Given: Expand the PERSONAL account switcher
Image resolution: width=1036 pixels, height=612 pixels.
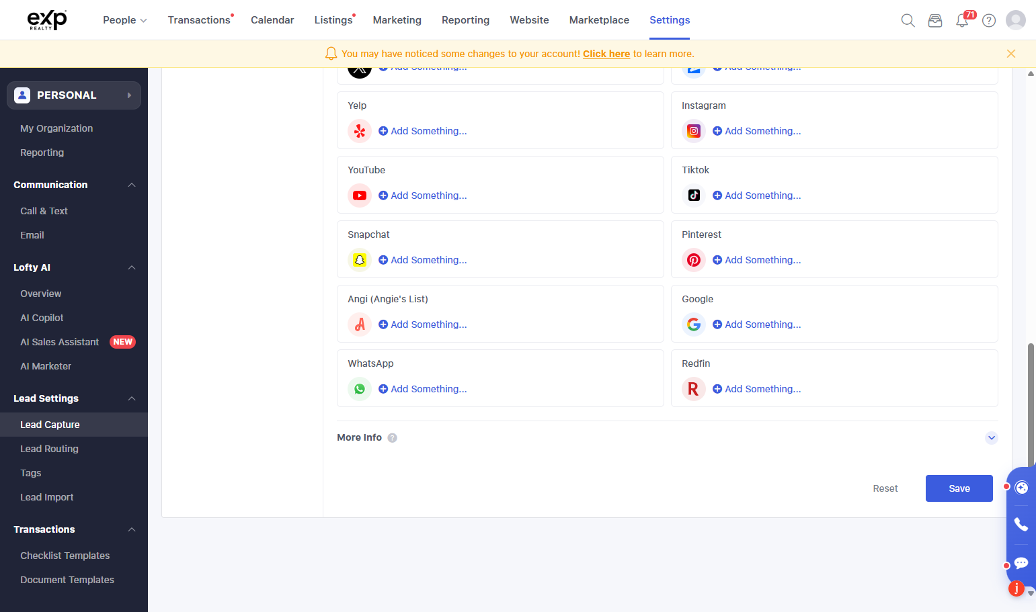Looking at the screenshot, I should point(74,95).
